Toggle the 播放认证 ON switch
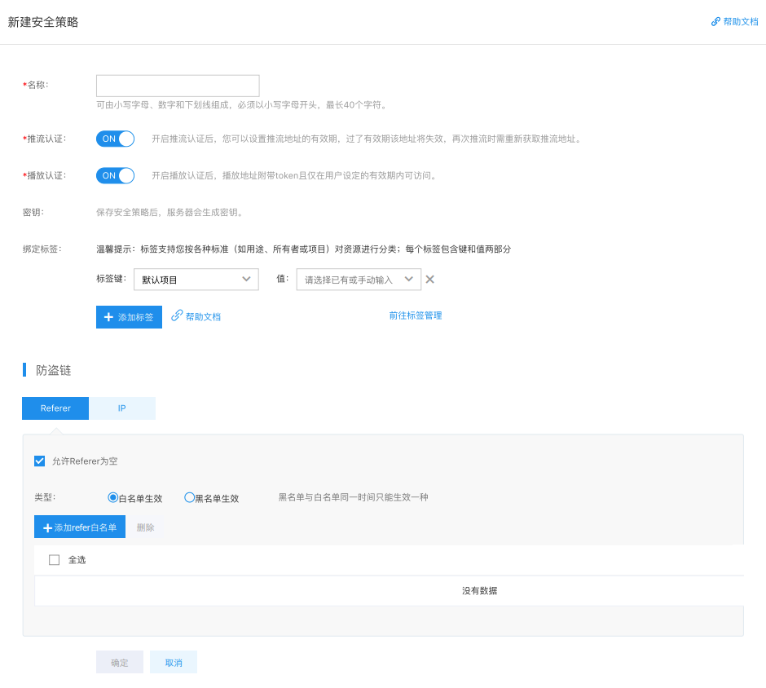The image size is (766, 688). point(115,175)
